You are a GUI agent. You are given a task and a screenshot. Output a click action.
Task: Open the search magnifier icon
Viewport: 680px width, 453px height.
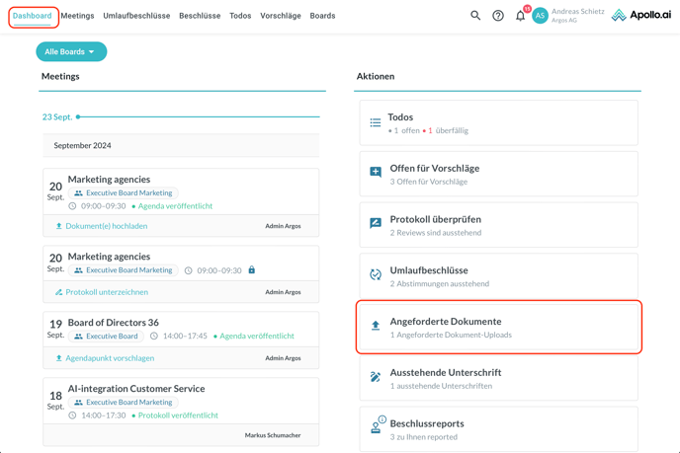[475, 16]
